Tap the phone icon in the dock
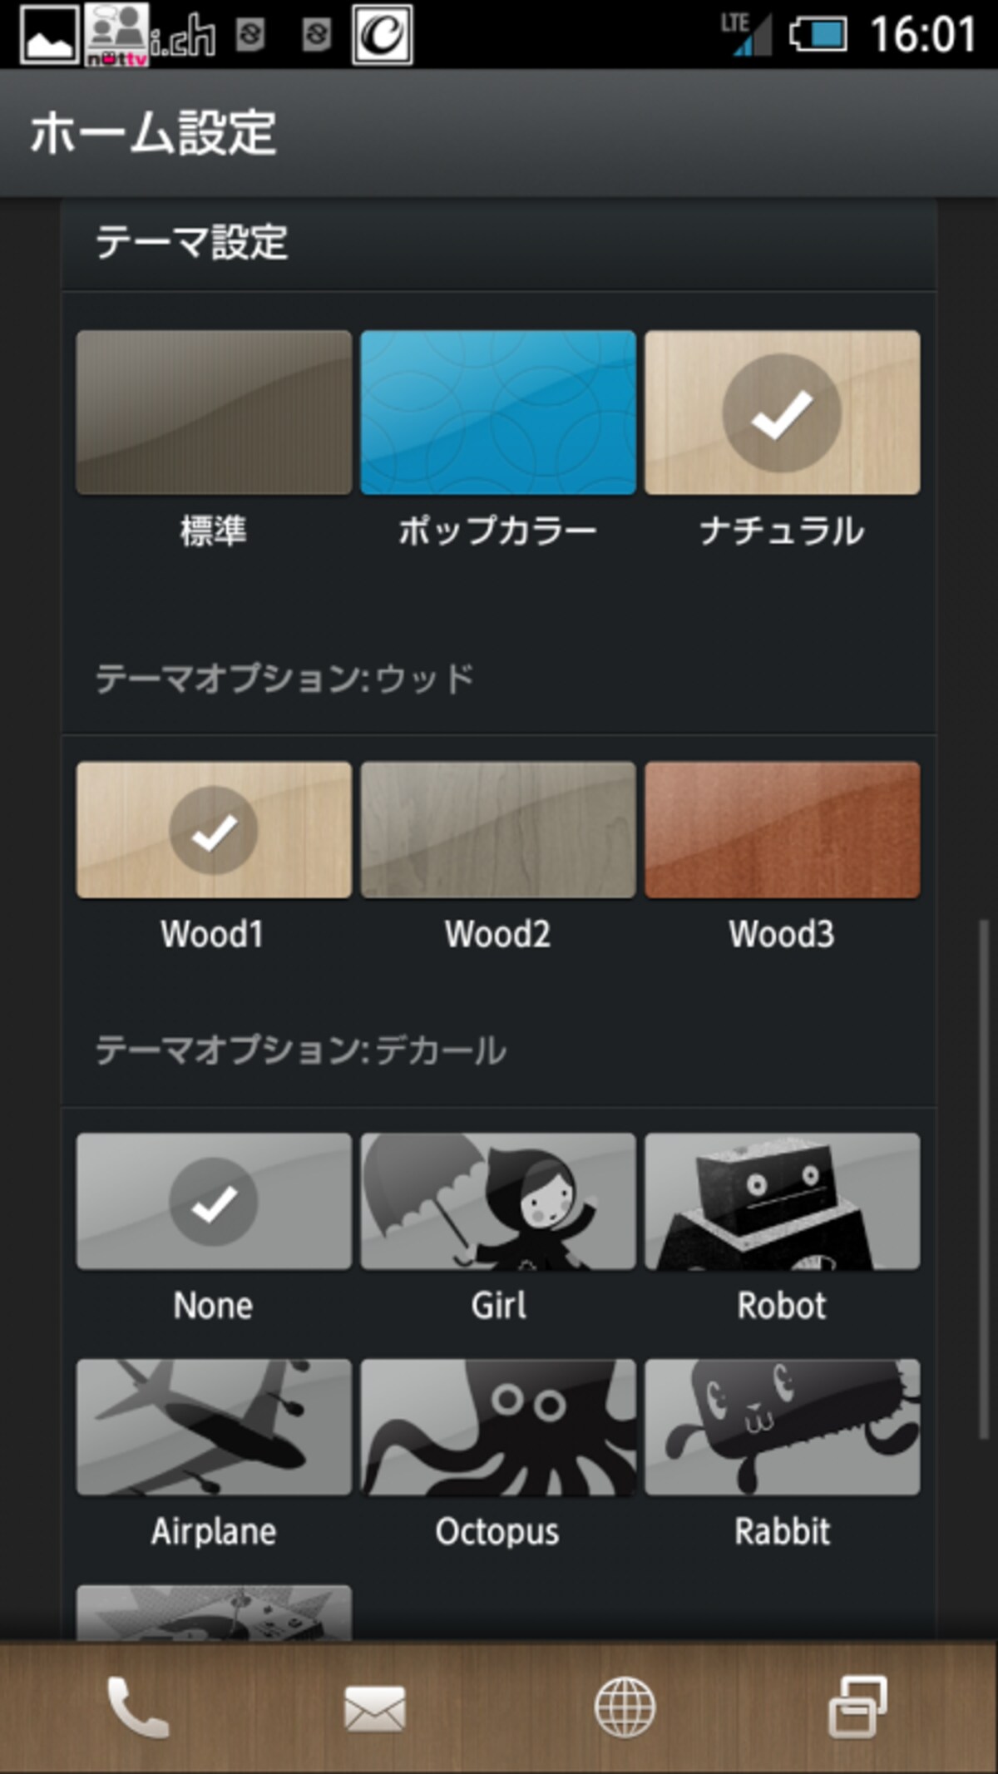 pyautogui.click(x=137, y=1707)
